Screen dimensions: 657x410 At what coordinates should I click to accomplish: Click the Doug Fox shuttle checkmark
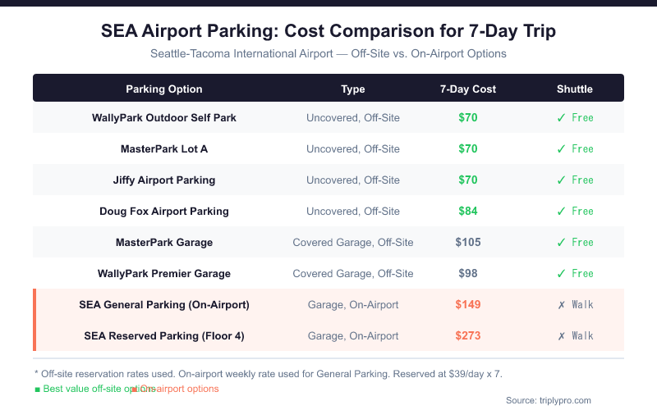click(x=561, y=212)
